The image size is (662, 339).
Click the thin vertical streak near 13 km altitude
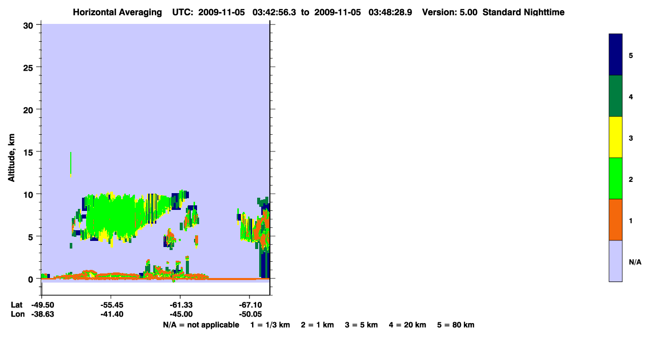71,165
